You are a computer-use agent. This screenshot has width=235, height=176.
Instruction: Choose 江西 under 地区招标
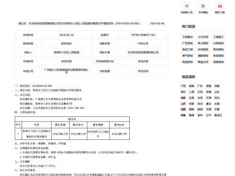coord(191,98)
